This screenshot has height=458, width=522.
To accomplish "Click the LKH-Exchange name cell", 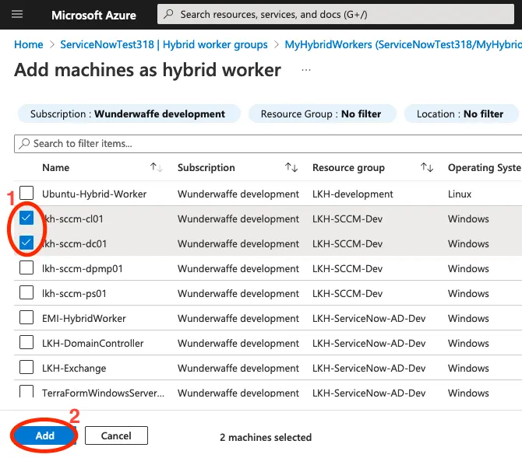I will coord(74,369).
